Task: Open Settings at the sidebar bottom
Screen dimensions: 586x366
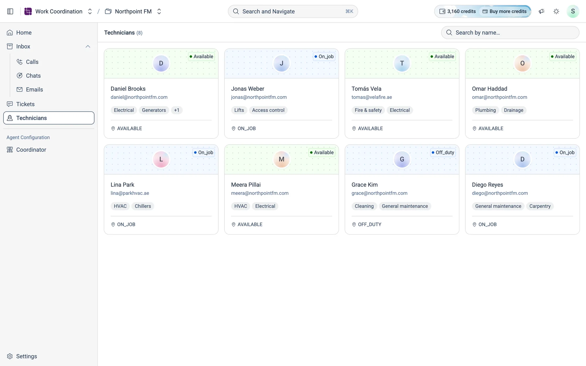Action: [x=49, y=356]
